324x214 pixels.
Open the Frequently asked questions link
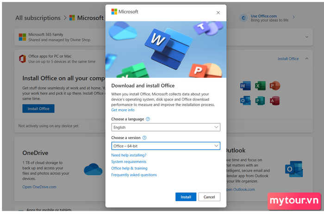click(x=134, y=175)
